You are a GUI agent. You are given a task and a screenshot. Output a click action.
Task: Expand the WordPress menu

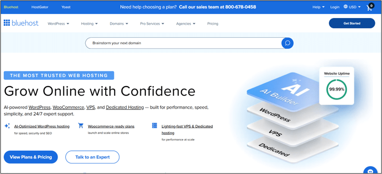pos(58,24)
